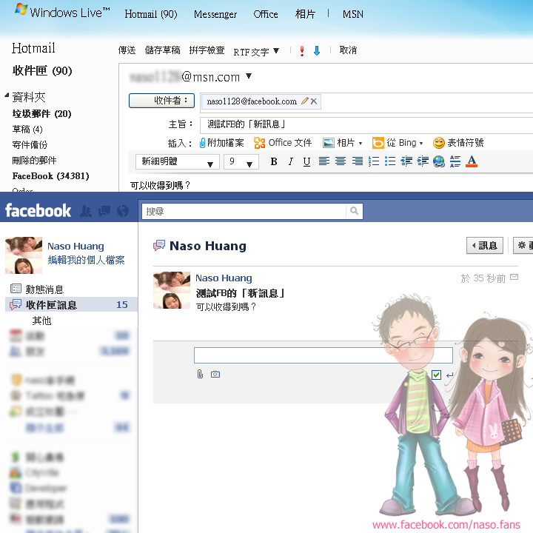
Task: Click the Windows Live logo
Action: [62, 13]
